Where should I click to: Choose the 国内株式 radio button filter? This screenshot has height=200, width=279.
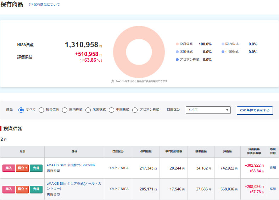click(x=65, y=110)
